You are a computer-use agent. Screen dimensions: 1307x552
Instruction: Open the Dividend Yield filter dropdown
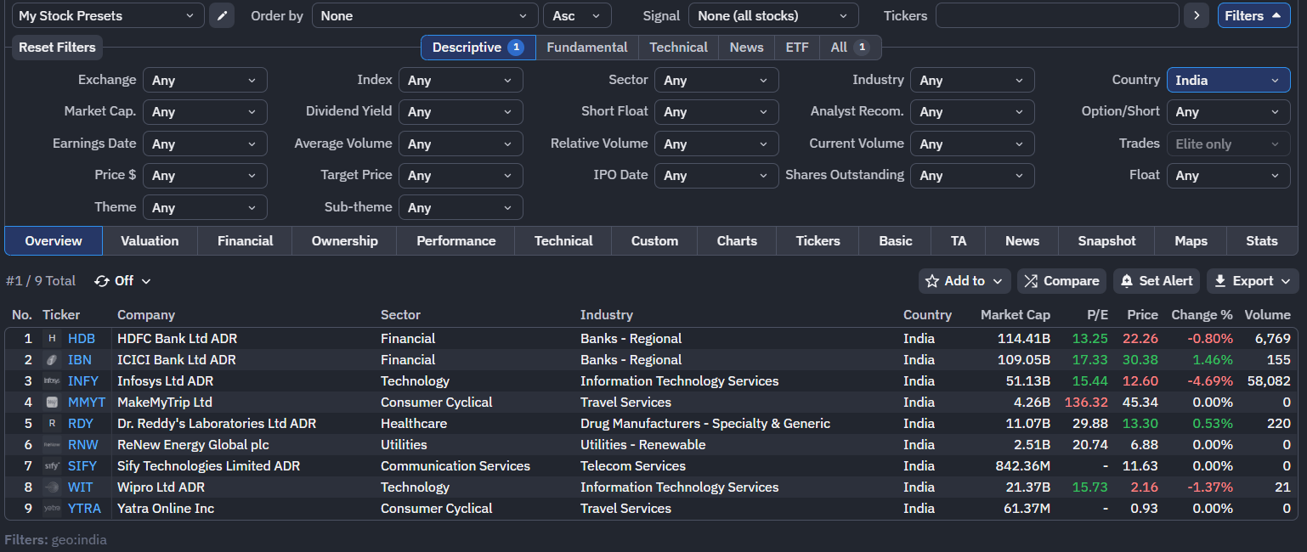[461, 111]
